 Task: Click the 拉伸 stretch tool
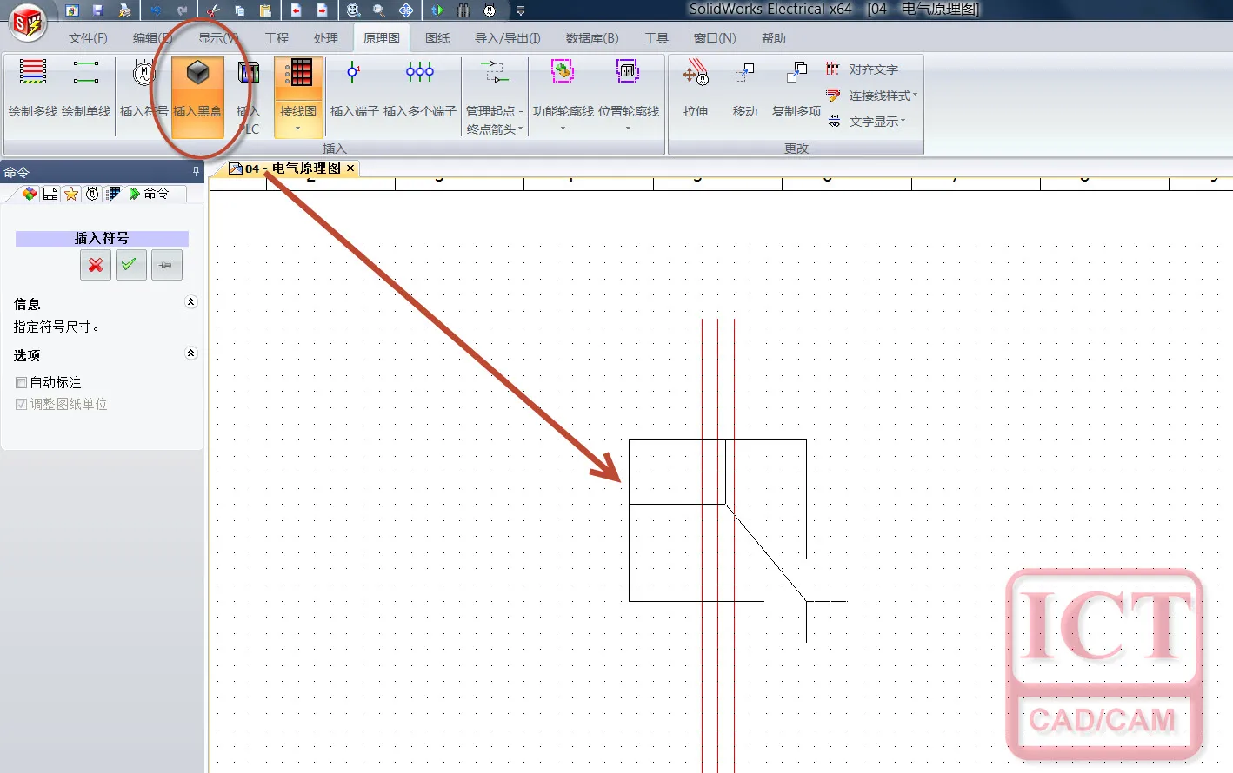pos(696,89)
